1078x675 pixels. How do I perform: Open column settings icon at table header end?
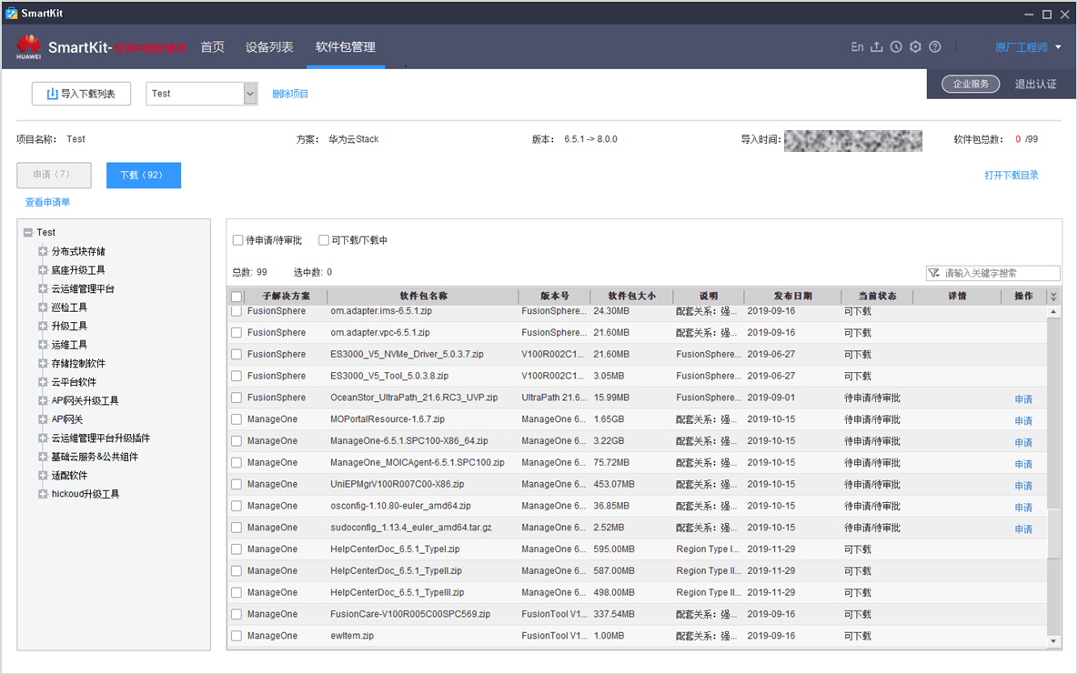[1053, 297]
